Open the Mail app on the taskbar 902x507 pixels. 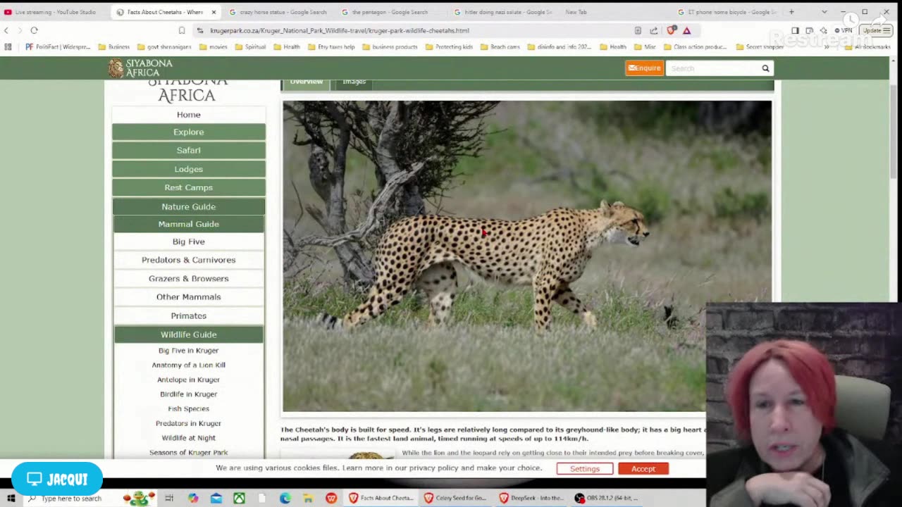pos(216,499)
